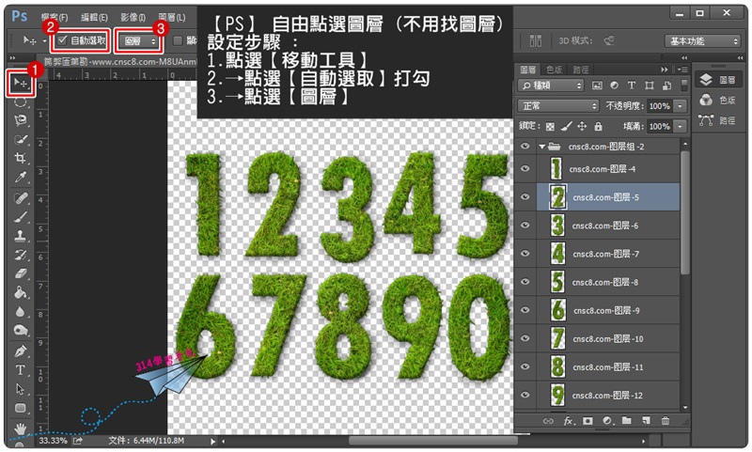Open the 基本功能 workspace dropdown
This screenshot has width=752, height=452.
[x=702, y=41]
